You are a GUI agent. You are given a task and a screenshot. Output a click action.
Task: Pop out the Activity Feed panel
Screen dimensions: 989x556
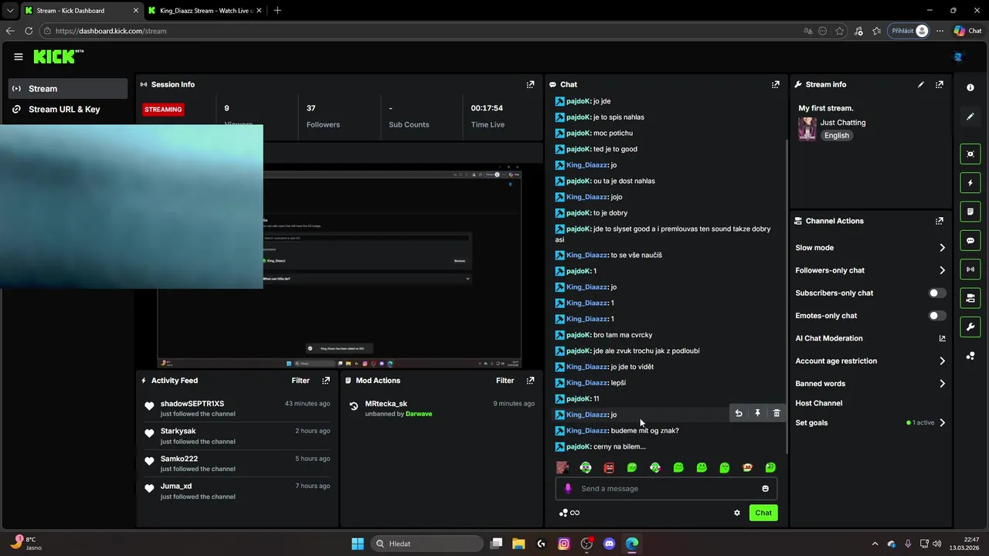326,380
